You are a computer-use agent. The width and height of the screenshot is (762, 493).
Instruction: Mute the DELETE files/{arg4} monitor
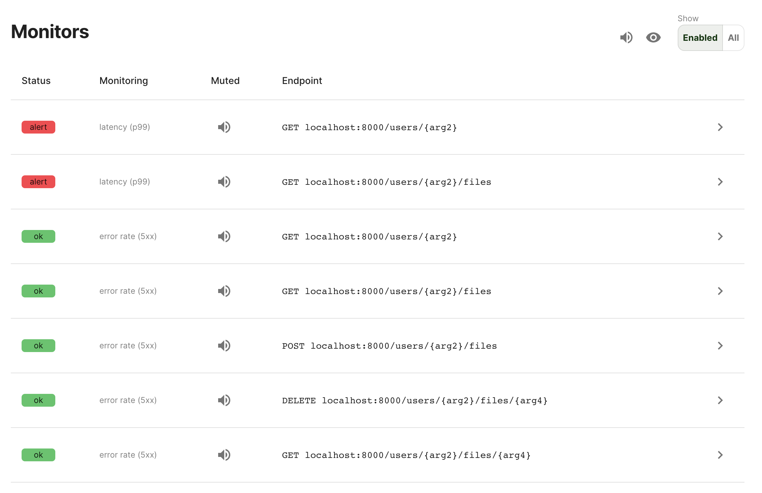click(224, 400)
